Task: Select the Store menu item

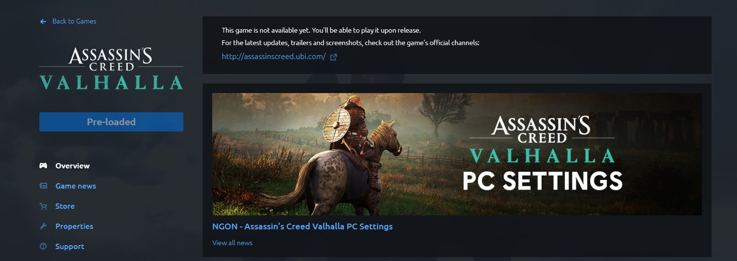Action: click(x=65, y=206)
